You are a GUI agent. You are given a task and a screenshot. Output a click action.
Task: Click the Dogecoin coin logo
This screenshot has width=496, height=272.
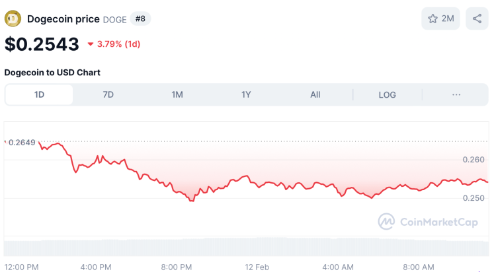pyautogui.click(x=13, y=19)
